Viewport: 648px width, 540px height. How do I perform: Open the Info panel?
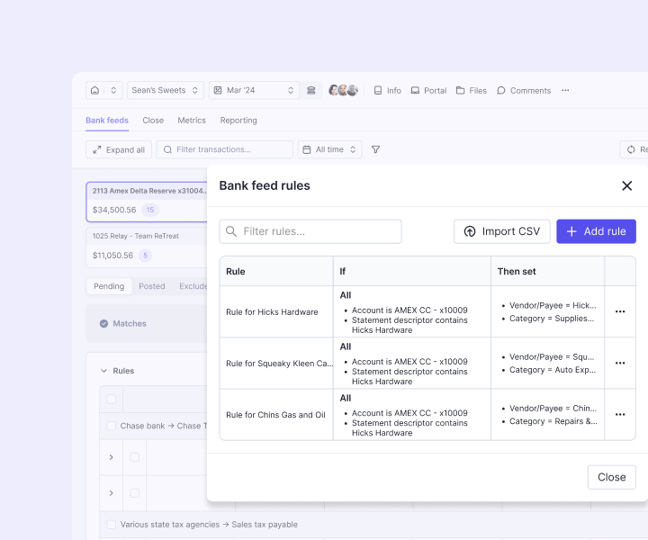coord(387,91)
